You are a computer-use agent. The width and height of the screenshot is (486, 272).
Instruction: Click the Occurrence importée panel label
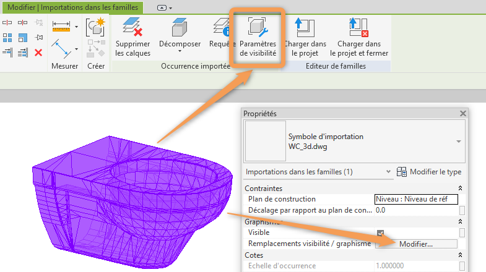click(x=196, y=66)
